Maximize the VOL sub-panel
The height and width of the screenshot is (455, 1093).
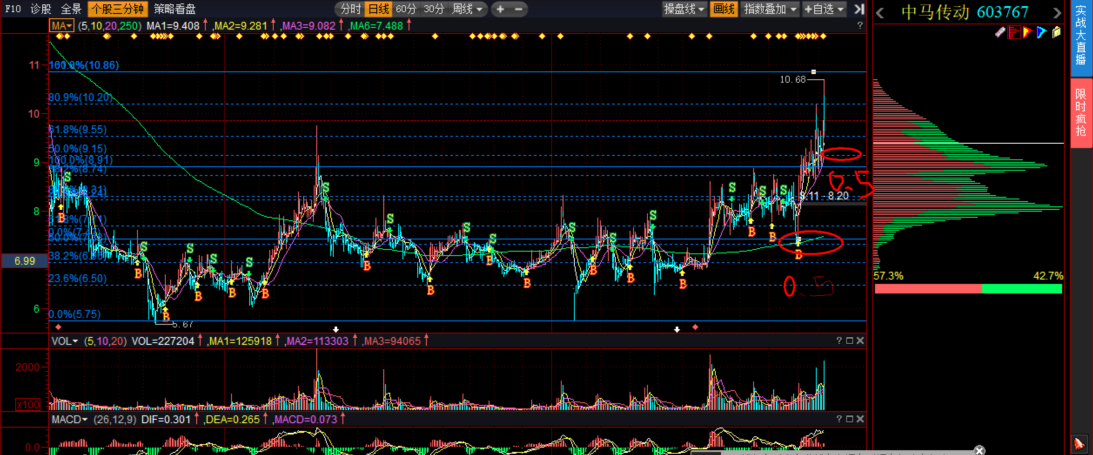(x=849, y=340)
